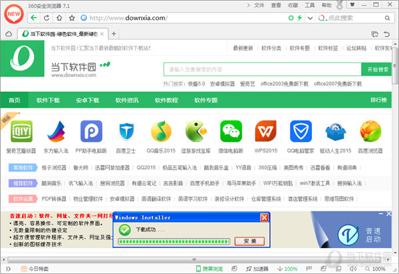Click the 百度浏览器 icon
The width and height of the screenshot is (399, 274).
click(x=370, y=131)
